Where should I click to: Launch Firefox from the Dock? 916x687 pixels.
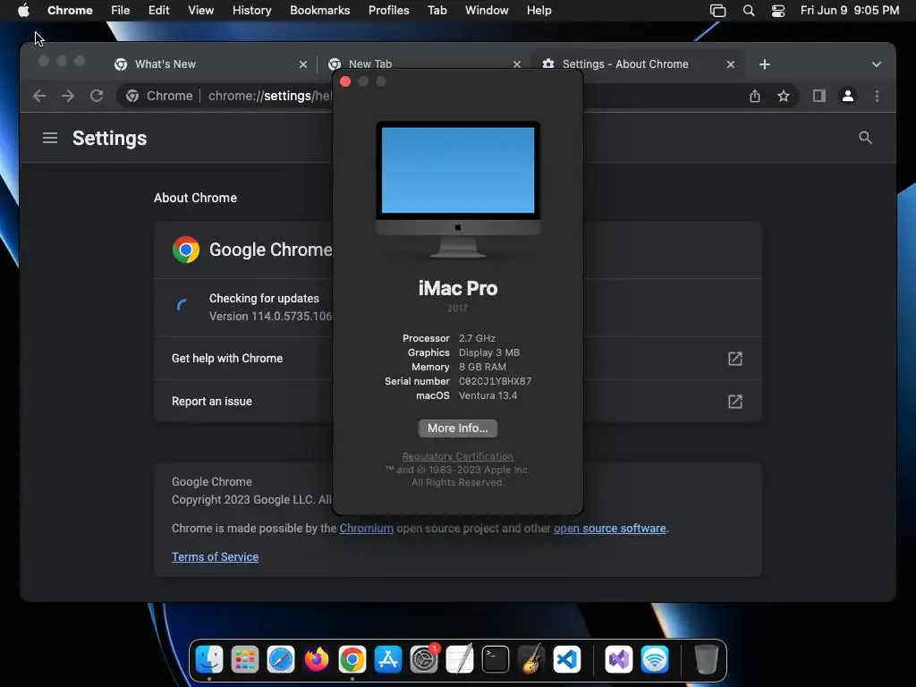point(316,659)
